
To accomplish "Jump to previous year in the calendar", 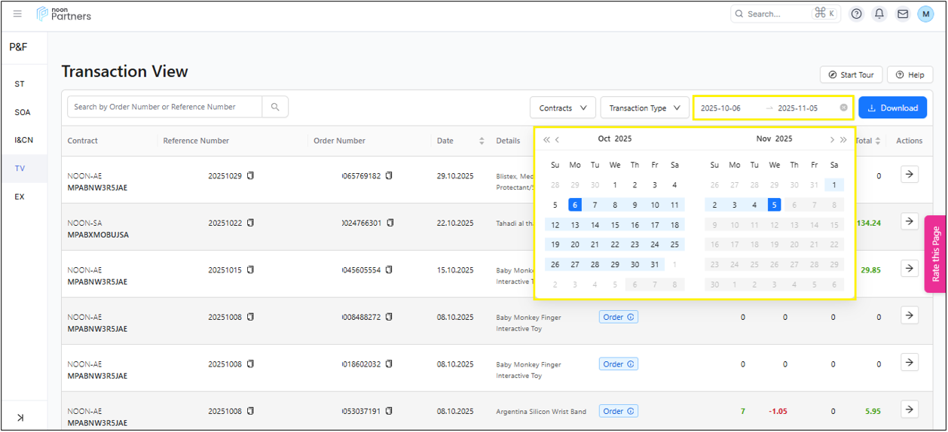I will (546, 139).
